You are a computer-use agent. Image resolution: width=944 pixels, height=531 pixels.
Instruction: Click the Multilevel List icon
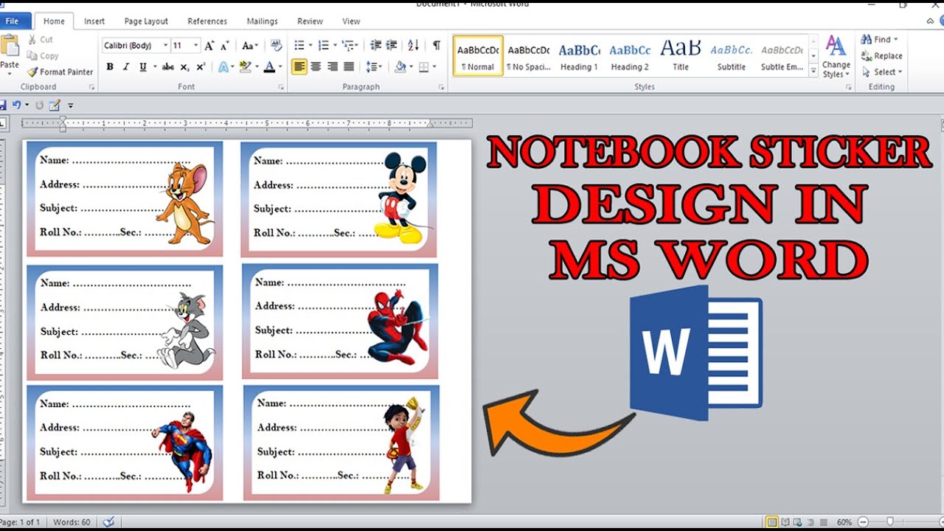[x=347, y=46]
